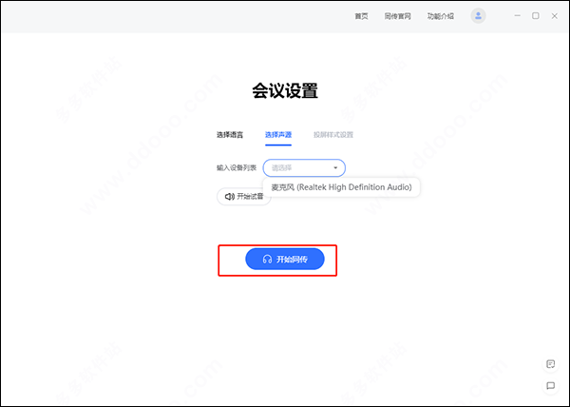570x407 pixels.
Task: Open the user account avatar icon
Action: click(x=478, y=16)
